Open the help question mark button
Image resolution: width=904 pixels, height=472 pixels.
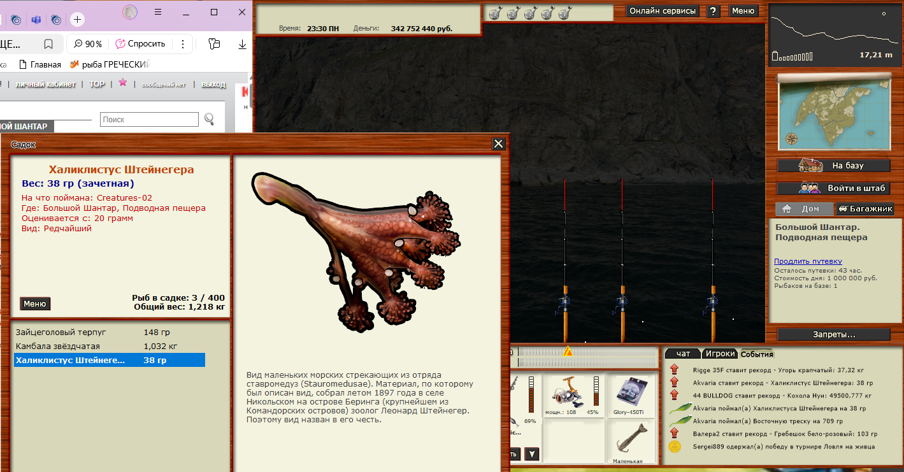[x=714, y=11]
